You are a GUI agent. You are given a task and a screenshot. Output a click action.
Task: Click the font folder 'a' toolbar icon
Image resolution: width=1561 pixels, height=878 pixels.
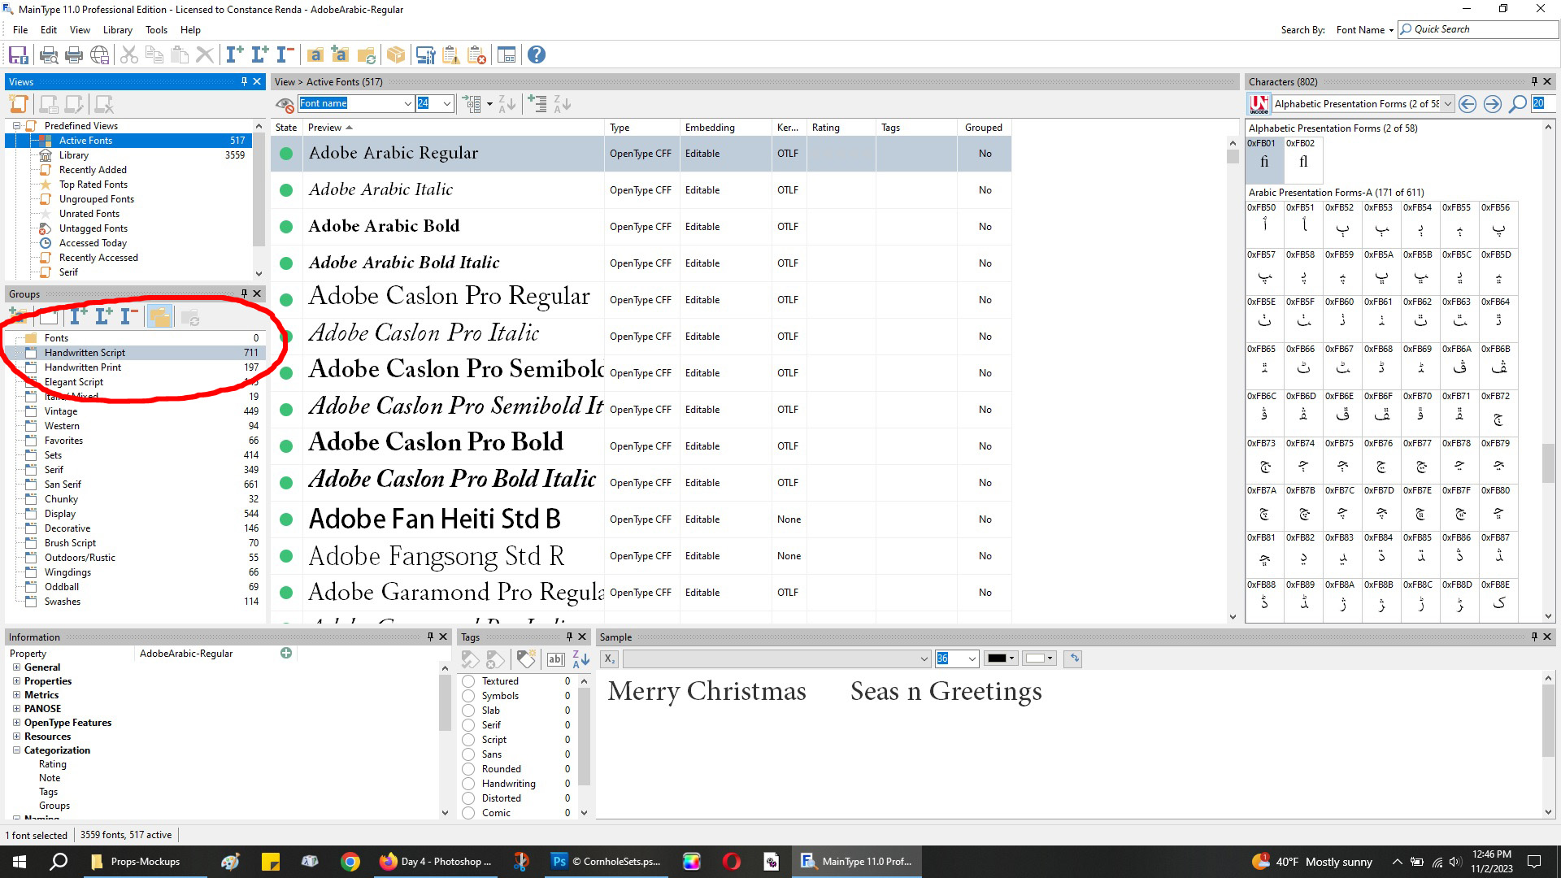[x=315, y=55]
